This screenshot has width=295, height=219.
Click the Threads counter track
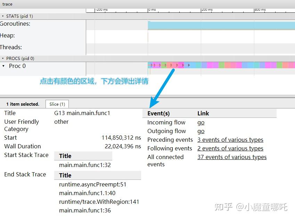click(11, 47)
